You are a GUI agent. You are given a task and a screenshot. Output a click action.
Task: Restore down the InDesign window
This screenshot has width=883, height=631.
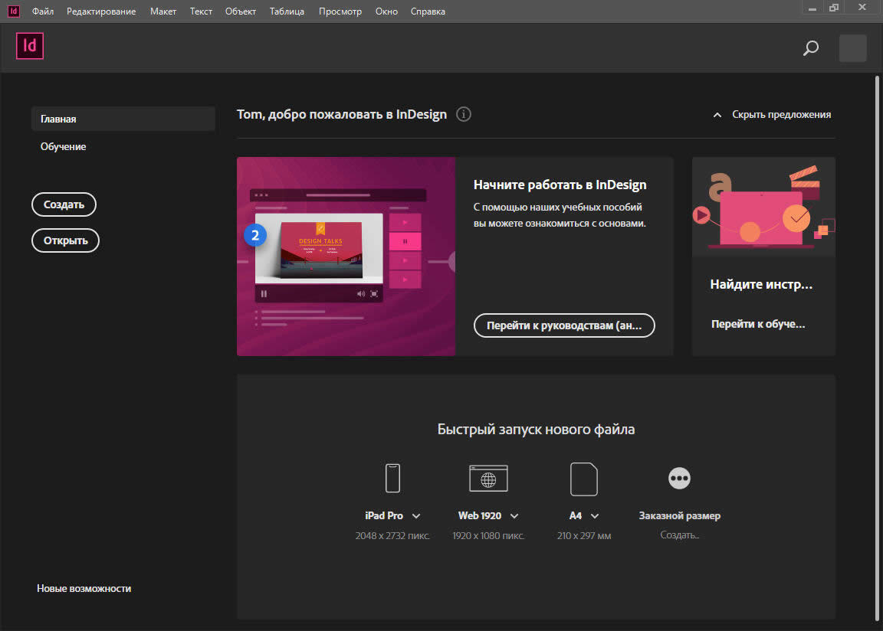click(x=834, y=8)
